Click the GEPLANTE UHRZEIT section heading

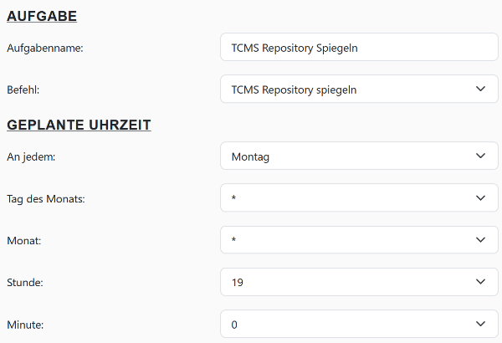(79, 125)
